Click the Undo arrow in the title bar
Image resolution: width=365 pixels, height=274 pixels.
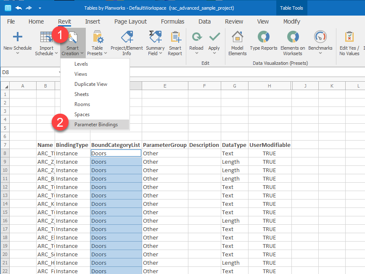(x=19, y=8)
